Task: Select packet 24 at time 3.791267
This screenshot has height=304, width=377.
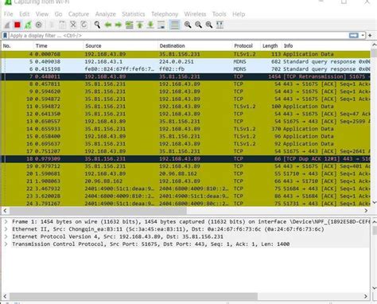Action: [185, 204]
